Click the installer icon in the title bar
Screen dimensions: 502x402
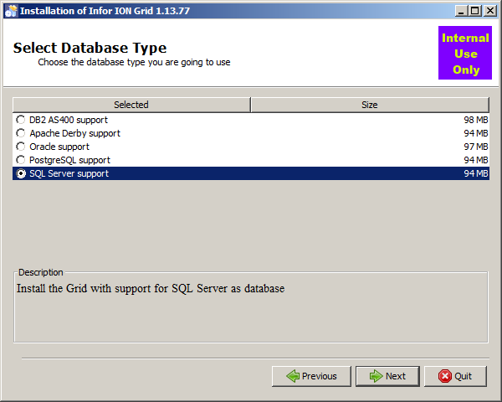pos(11,11)
